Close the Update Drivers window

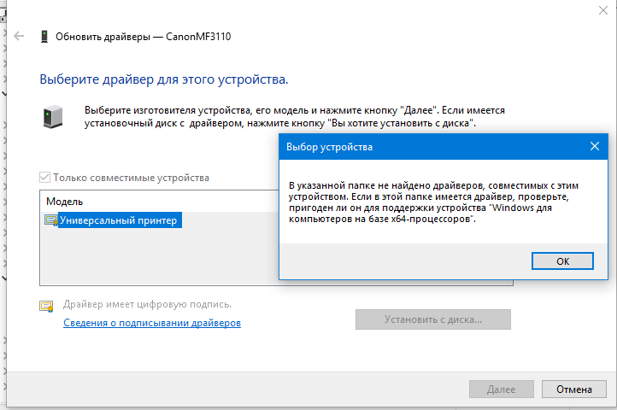[x=602, y=10]
